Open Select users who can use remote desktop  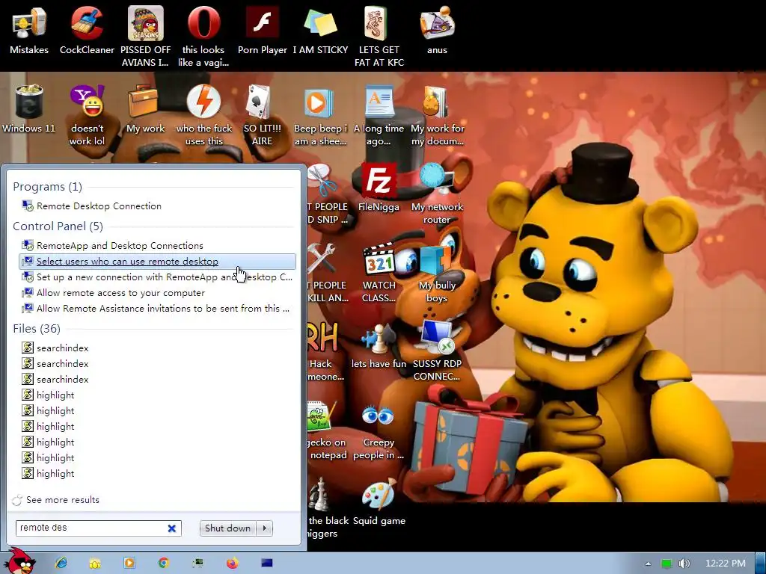[157, 262]
